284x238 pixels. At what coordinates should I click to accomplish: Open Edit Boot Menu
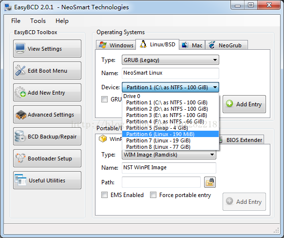click(47, 71)
